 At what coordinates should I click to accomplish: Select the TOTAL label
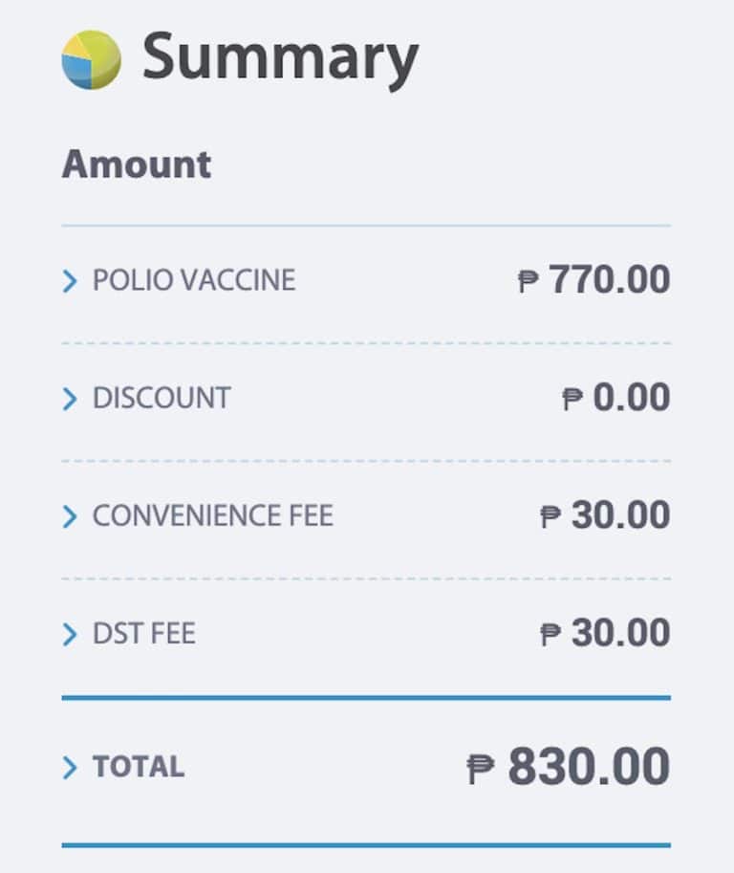click(139, 767)
